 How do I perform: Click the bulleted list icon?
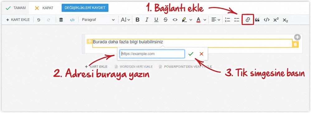[237, 20]
